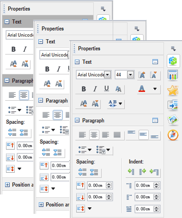Open the Navigator compass deck
The width and height of the screenshot is (182, 218).
(173, 135)
